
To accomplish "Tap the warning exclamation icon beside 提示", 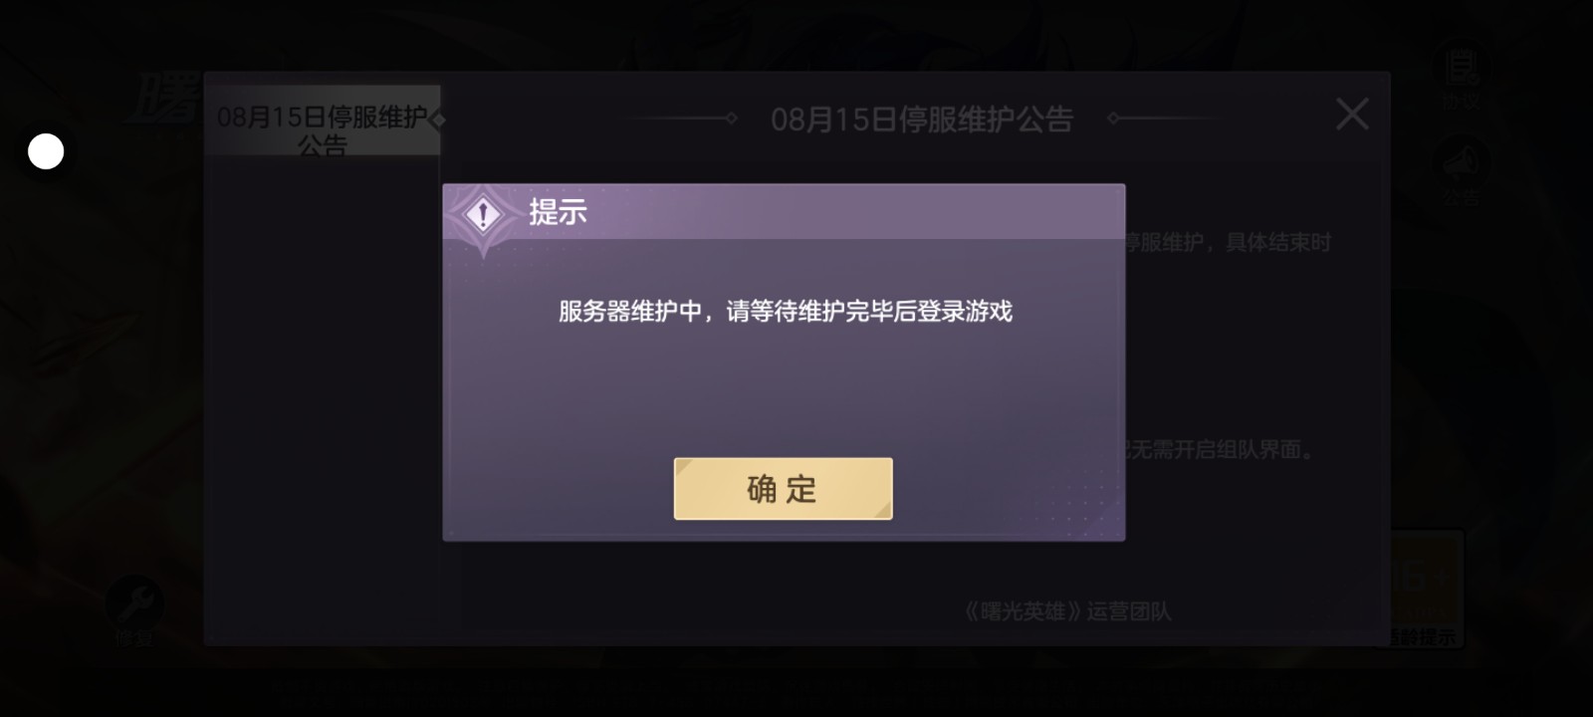I will 483,214.
